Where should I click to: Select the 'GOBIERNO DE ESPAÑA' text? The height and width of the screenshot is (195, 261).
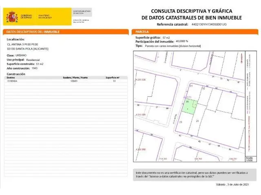(x=26, y=16)
